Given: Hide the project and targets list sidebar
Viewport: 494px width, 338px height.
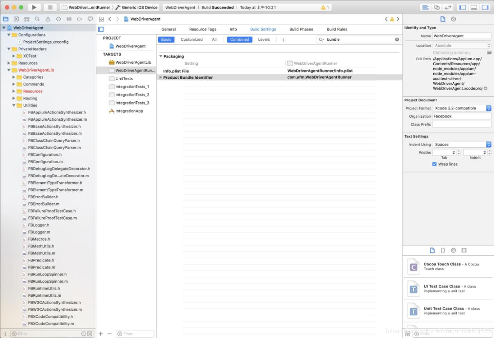Looking at the screenshot, I should tap(101, 30).
